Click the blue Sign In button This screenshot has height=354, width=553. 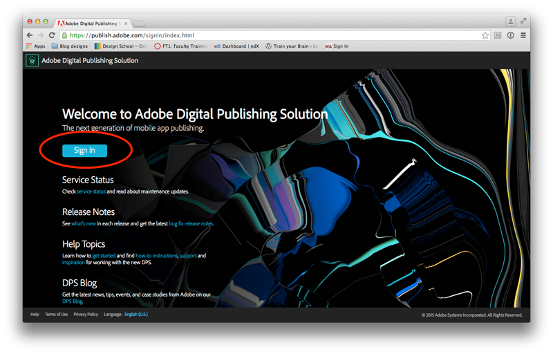coord(84,151)
